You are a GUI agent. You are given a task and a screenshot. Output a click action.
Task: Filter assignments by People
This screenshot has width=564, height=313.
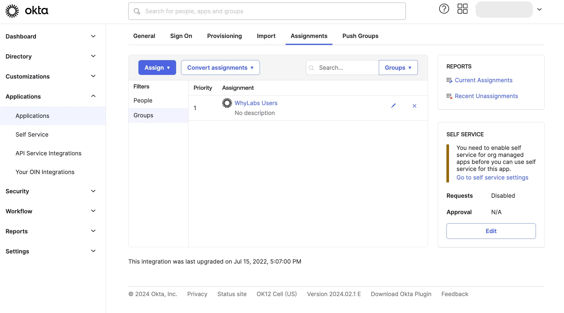(143, 100)
